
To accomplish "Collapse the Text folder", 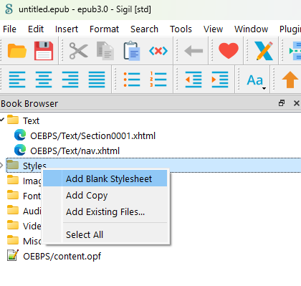I will coord(2,120).
